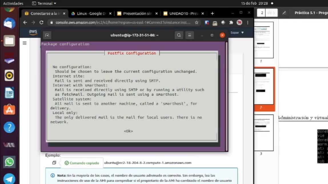Bookmark this page with the star icon
Viewport: 328px width, 184px height.
point(196,23)
